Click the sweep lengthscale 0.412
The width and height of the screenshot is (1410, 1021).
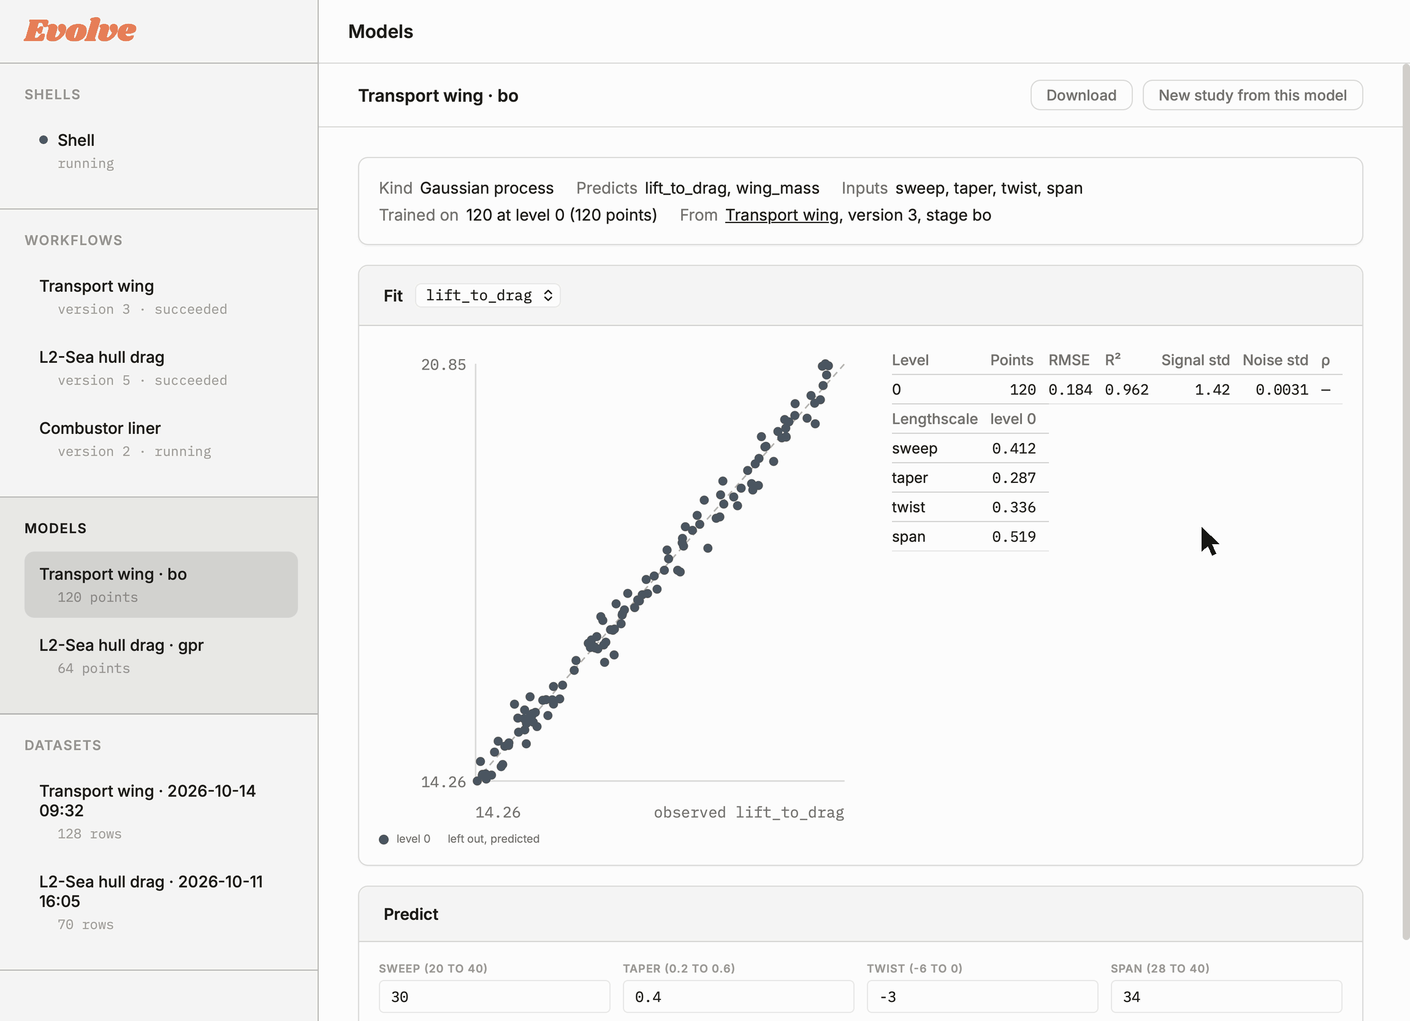pyautogui.click(x=1013, y=449)
